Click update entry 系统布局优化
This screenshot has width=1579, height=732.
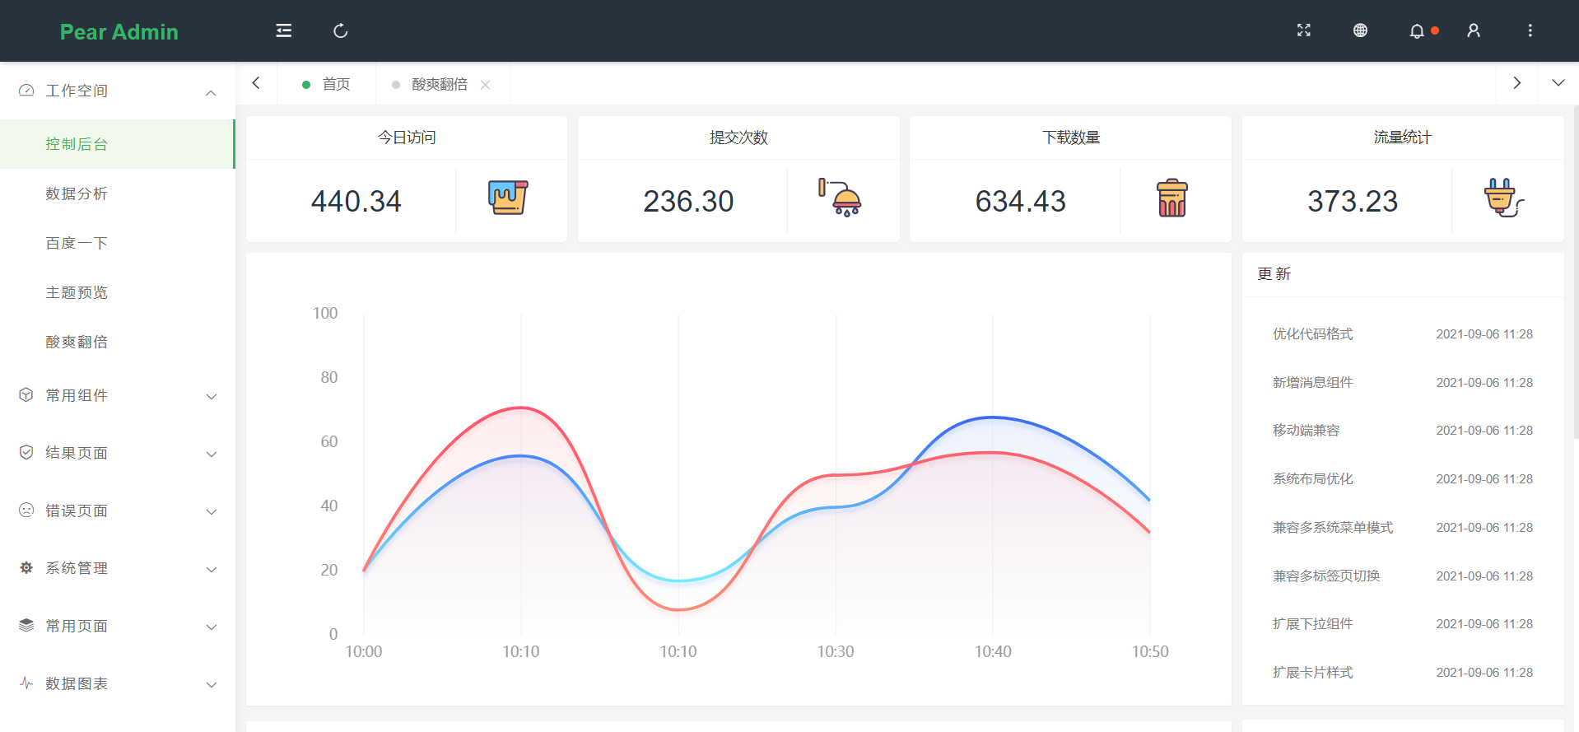coord(1312,478)
